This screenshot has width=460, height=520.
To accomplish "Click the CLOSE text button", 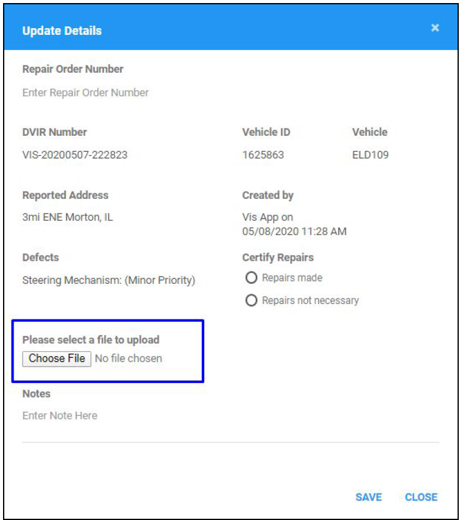I will click(x=421, y=497).
